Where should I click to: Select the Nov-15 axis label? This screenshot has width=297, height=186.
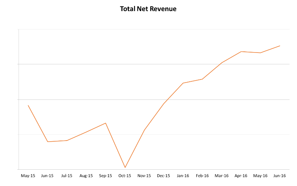pyautogui.click(x=144, y=176)
